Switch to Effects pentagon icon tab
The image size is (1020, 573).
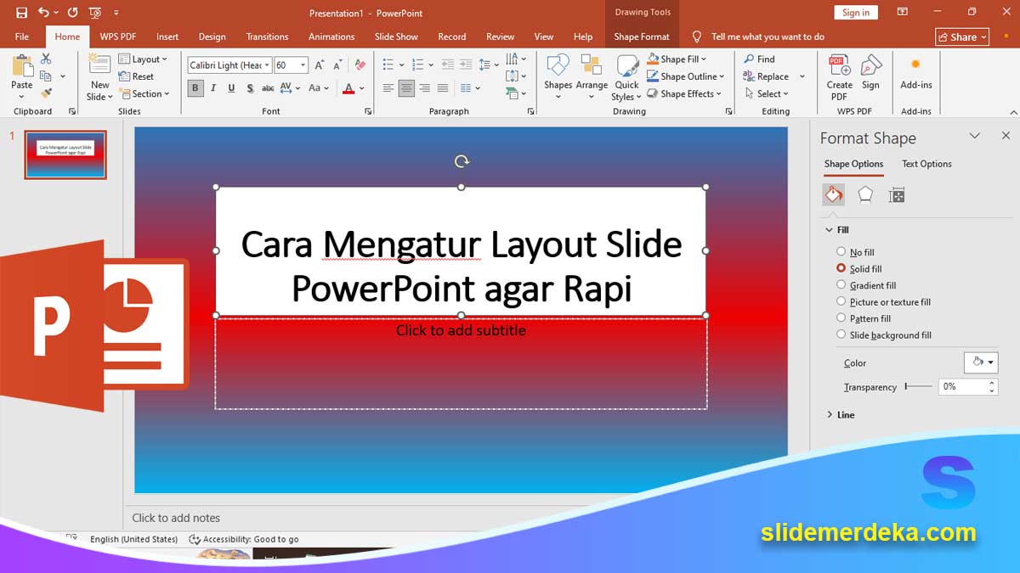coord(865,194)
